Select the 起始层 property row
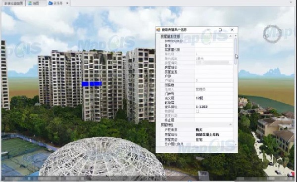The width and height of the screenshot is (297, 182). [197, 102]
